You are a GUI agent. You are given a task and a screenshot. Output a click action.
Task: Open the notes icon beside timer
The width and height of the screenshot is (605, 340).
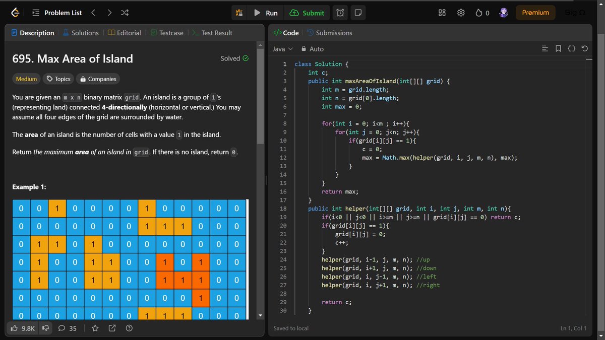[357, 13]
